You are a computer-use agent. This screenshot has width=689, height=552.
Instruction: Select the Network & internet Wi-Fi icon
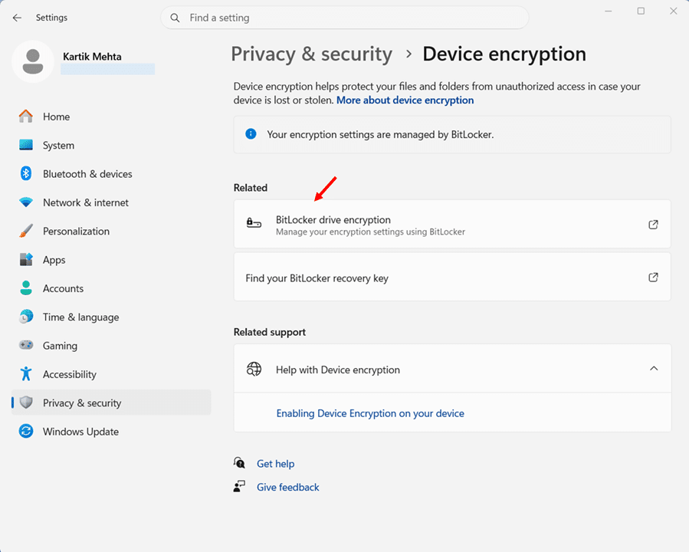tap(26, 202)
